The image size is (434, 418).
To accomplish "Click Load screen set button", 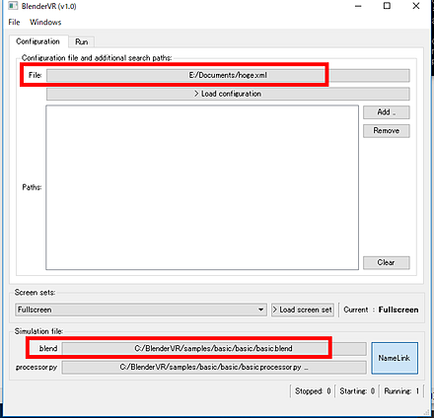I will pos(303,310).
